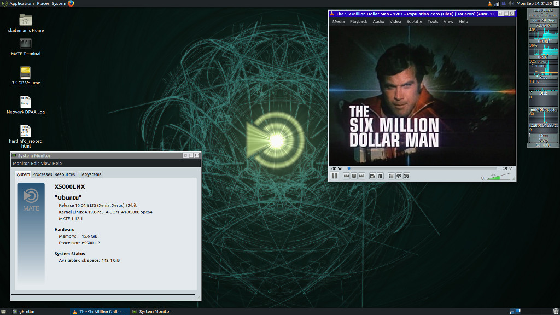Open System Monitor's View menu
The width and height of the screenshot is (560, 315).
(46, 163)
